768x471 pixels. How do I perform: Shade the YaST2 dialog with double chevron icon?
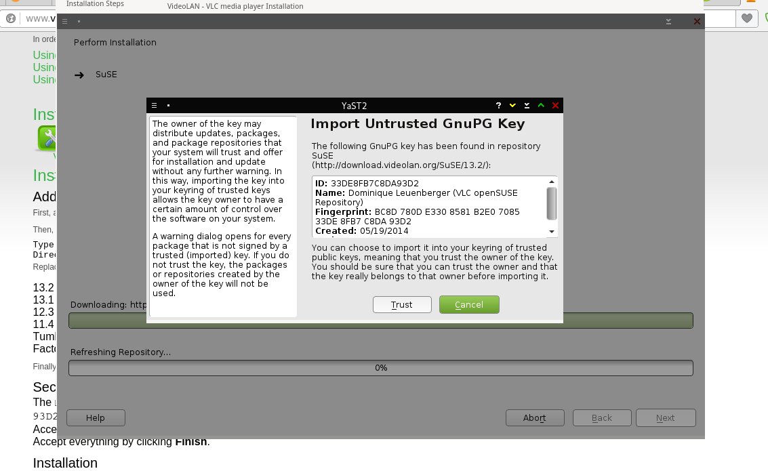(527, 105)
